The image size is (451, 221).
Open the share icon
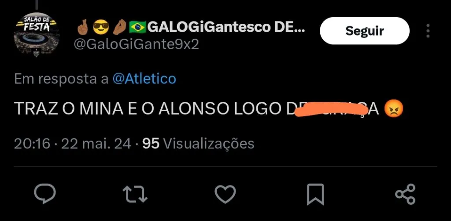pos(405,194)
